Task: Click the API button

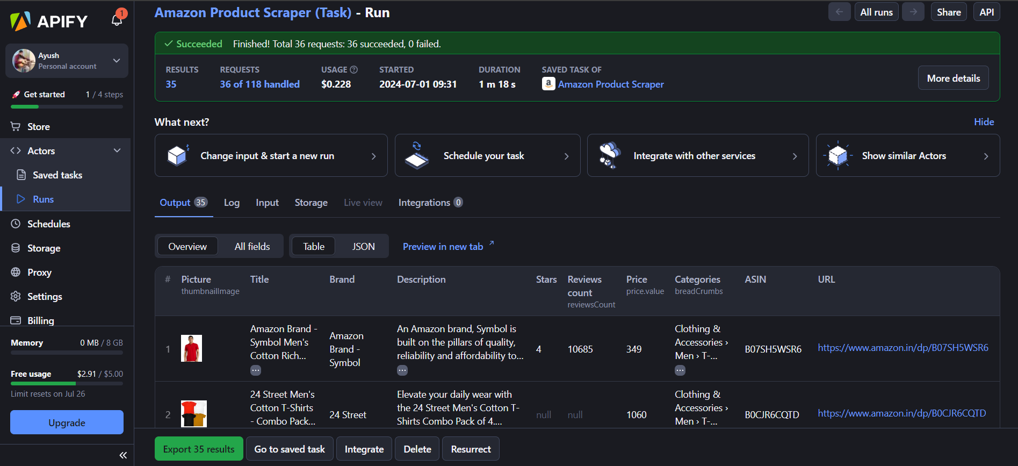Action: [986, 12]
